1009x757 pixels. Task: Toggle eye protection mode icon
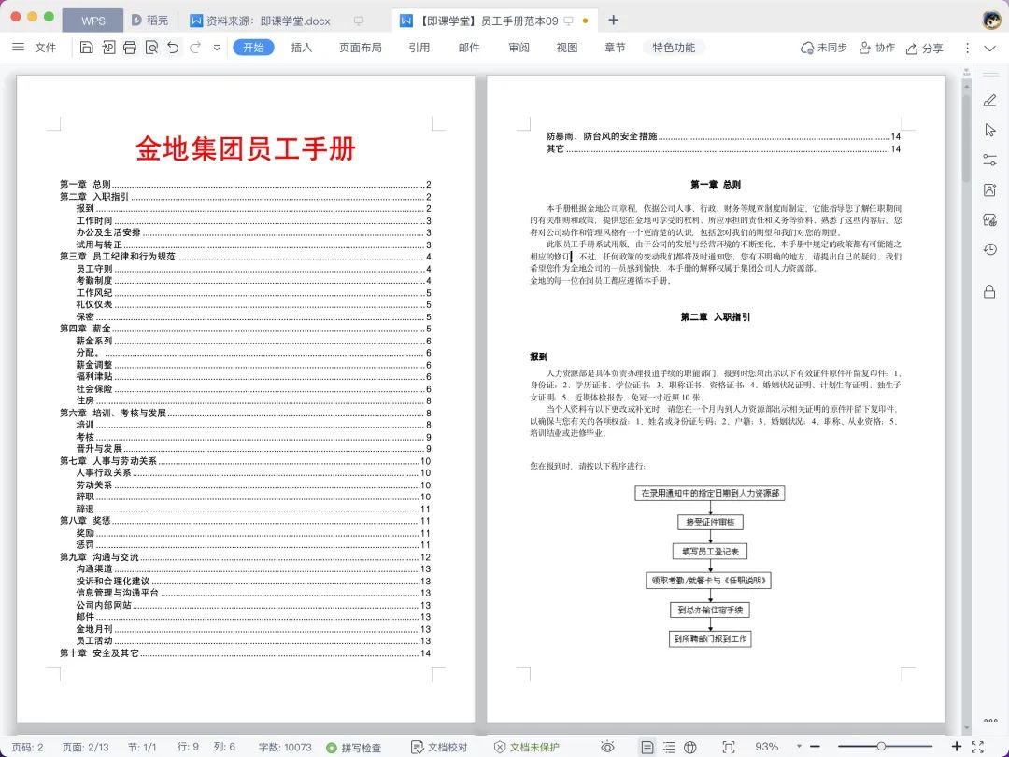coord(607,747)
